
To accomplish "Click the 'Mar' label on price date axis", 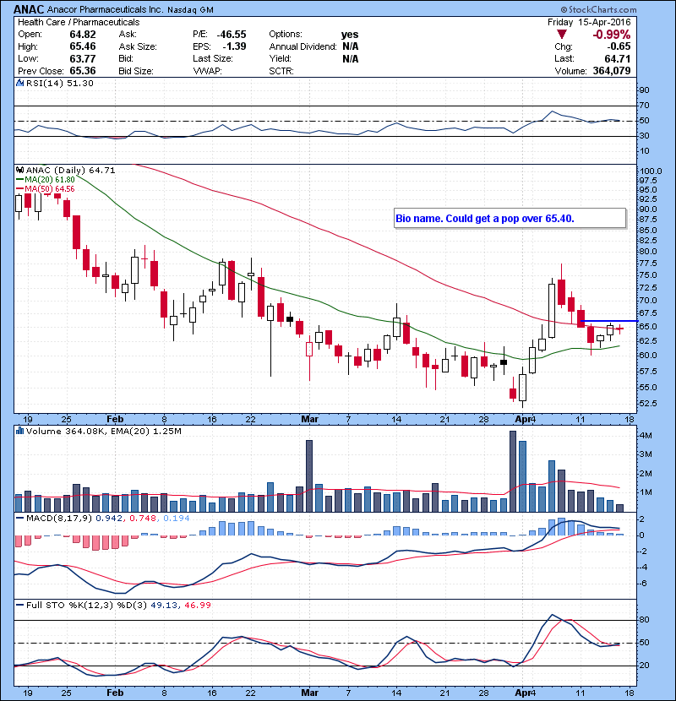I will [309, 420].
